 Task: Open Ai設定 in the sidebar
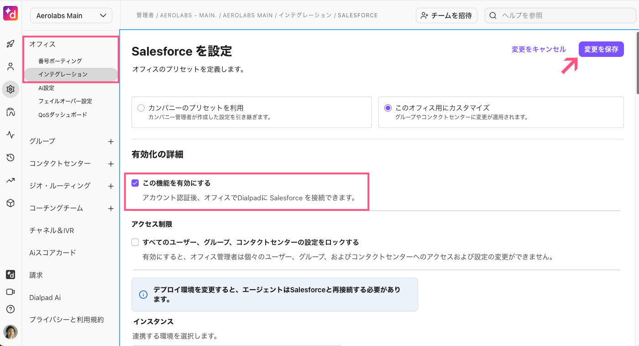[x=47, y=88]
